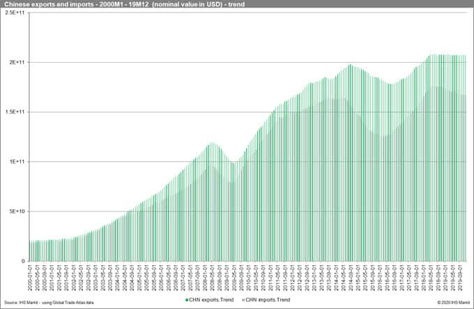
Task: Select the CHN exports.Trend legend label
Action: [x=210, y=300]
